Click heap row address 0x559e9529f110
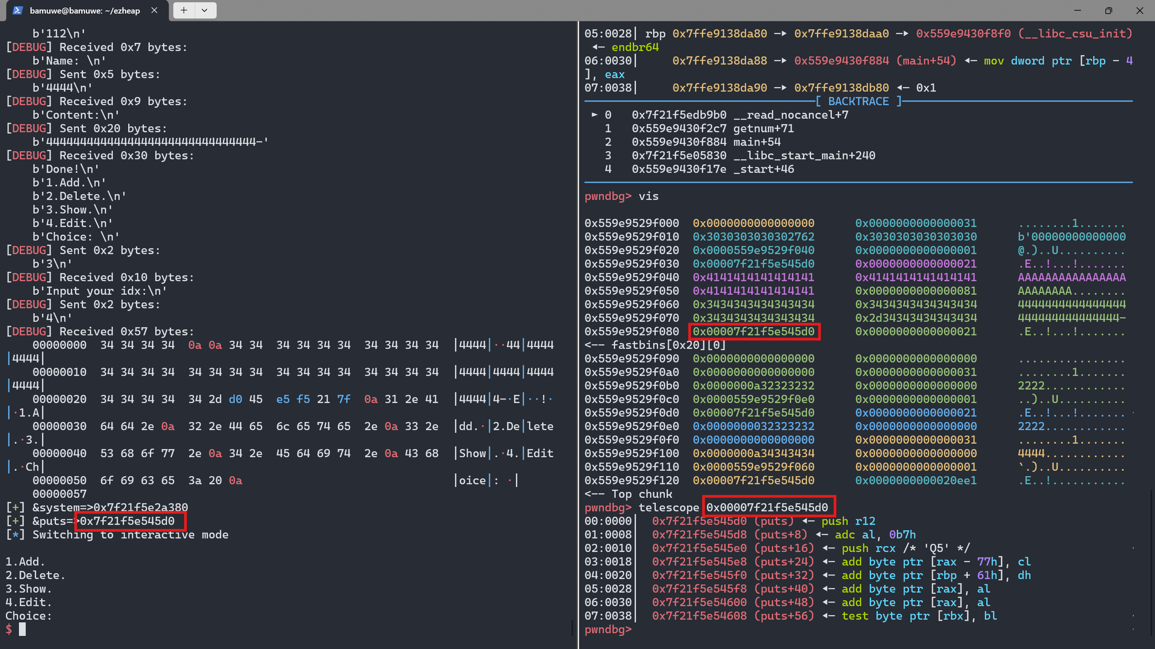The image size is (1155, 649). tap(631, 467)
